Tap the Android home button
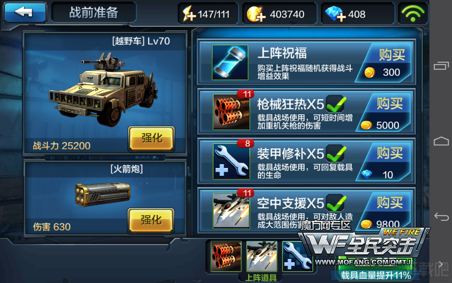 (x=441, y=141)
